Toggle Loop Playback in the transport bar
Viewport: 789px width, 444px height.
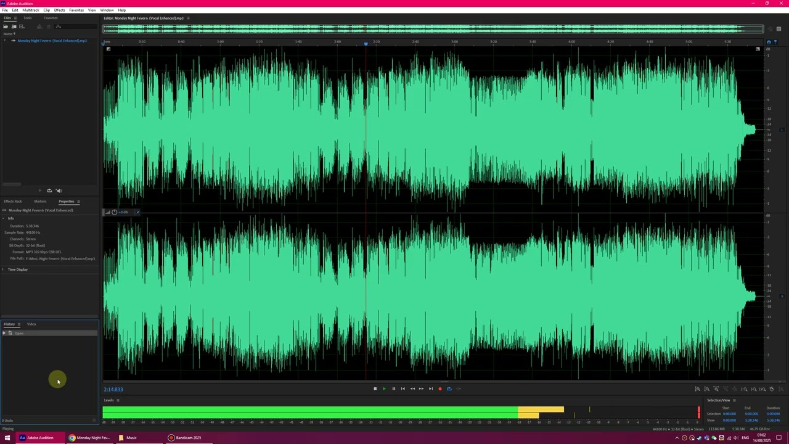click(x=449, y=389)
